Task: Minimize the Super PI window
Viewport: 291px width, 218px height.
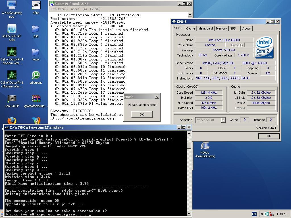Action: [x=180, y=3]
